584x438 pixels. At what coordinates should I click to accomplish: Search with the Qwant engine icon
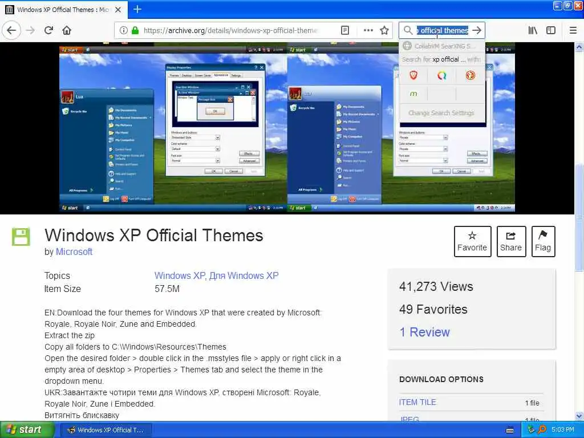[x=442, y=76]
